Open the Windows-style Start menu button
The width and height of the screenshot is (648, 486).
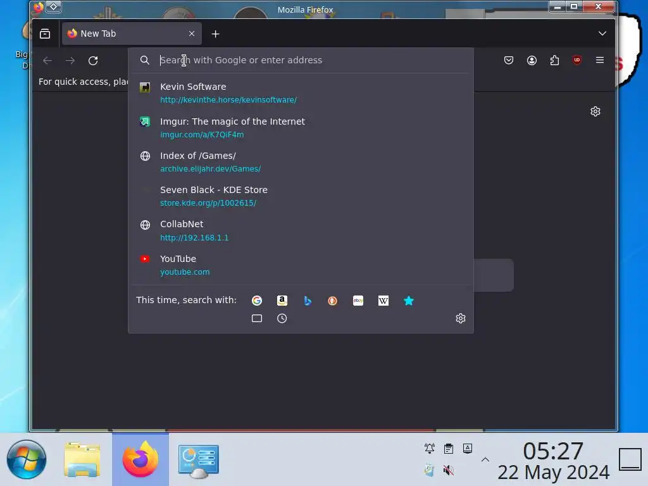tap(27, 459)
